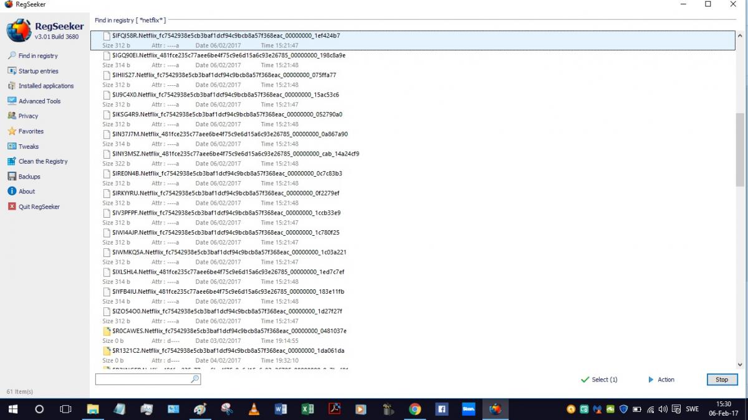748x420 pixels.
Task: Click the file icon for $IGQ90EI.Netflix entry
Action: click(107, 55)
